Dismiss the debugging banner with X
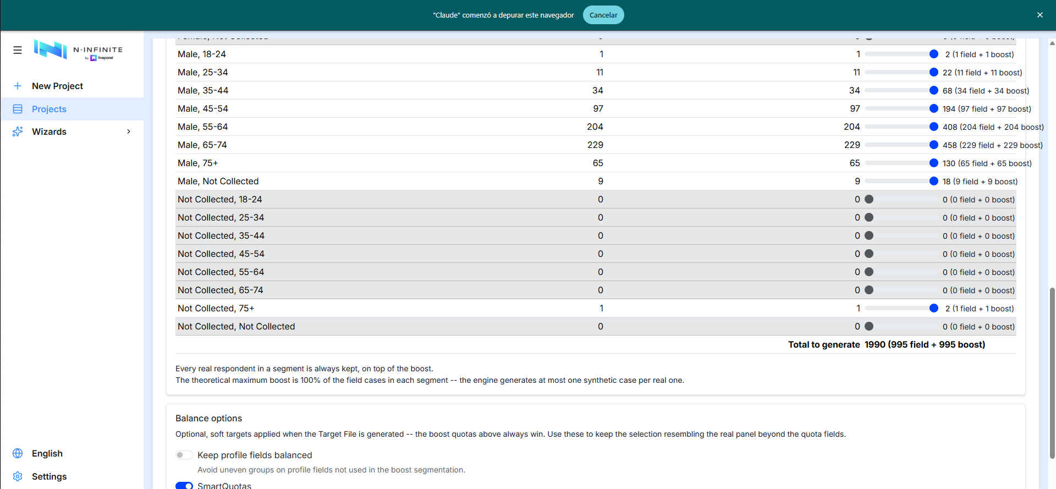The image size is (1056, 489). 1039,15
